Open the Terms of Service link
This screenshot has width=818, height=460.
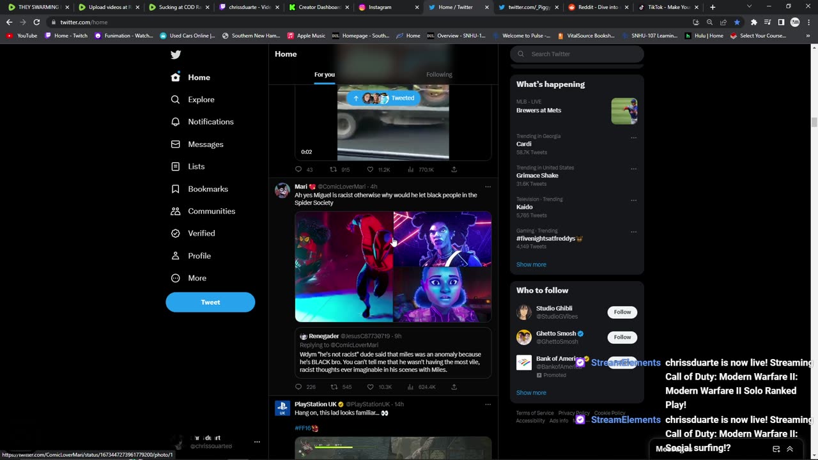pos(535,413)
